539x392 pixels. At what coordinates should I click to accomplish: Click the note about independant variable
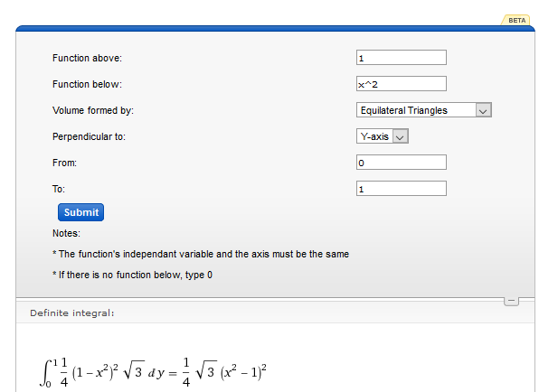tap(201, 254)
